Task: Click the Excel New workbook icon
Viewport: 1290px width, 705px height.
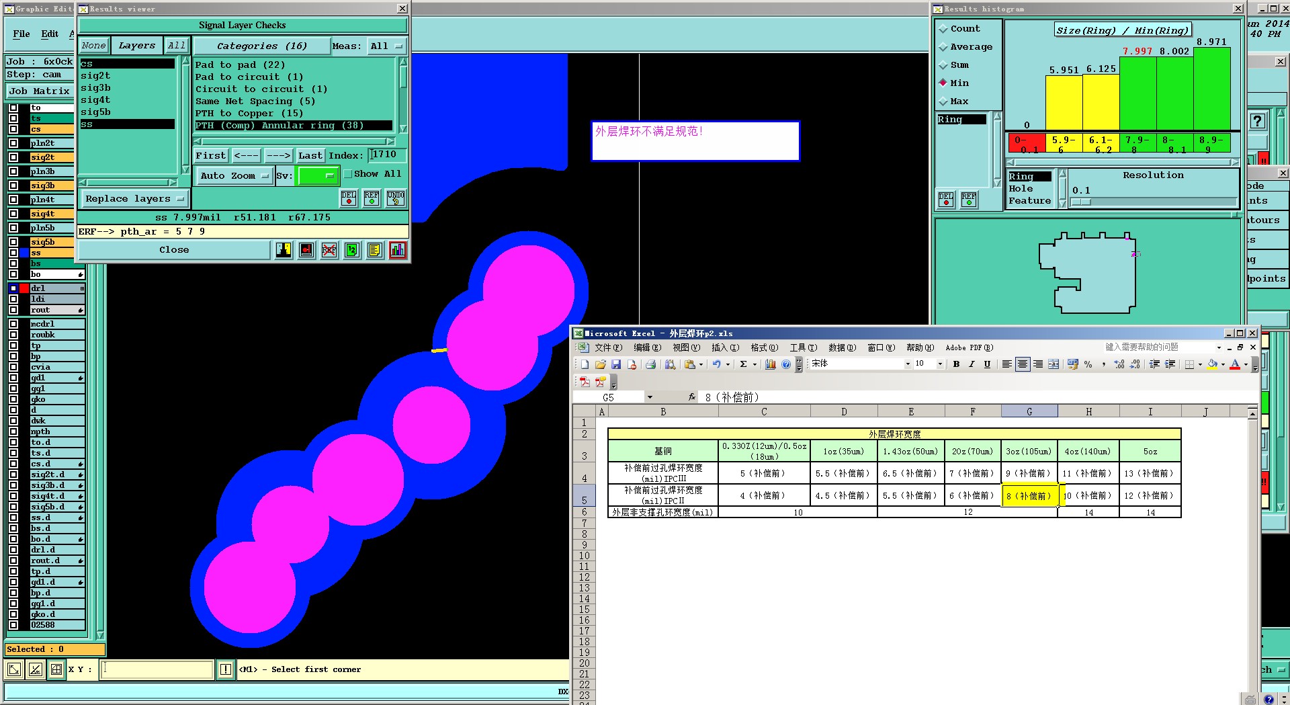Action: pyautogui.click(x=585, y=364)
